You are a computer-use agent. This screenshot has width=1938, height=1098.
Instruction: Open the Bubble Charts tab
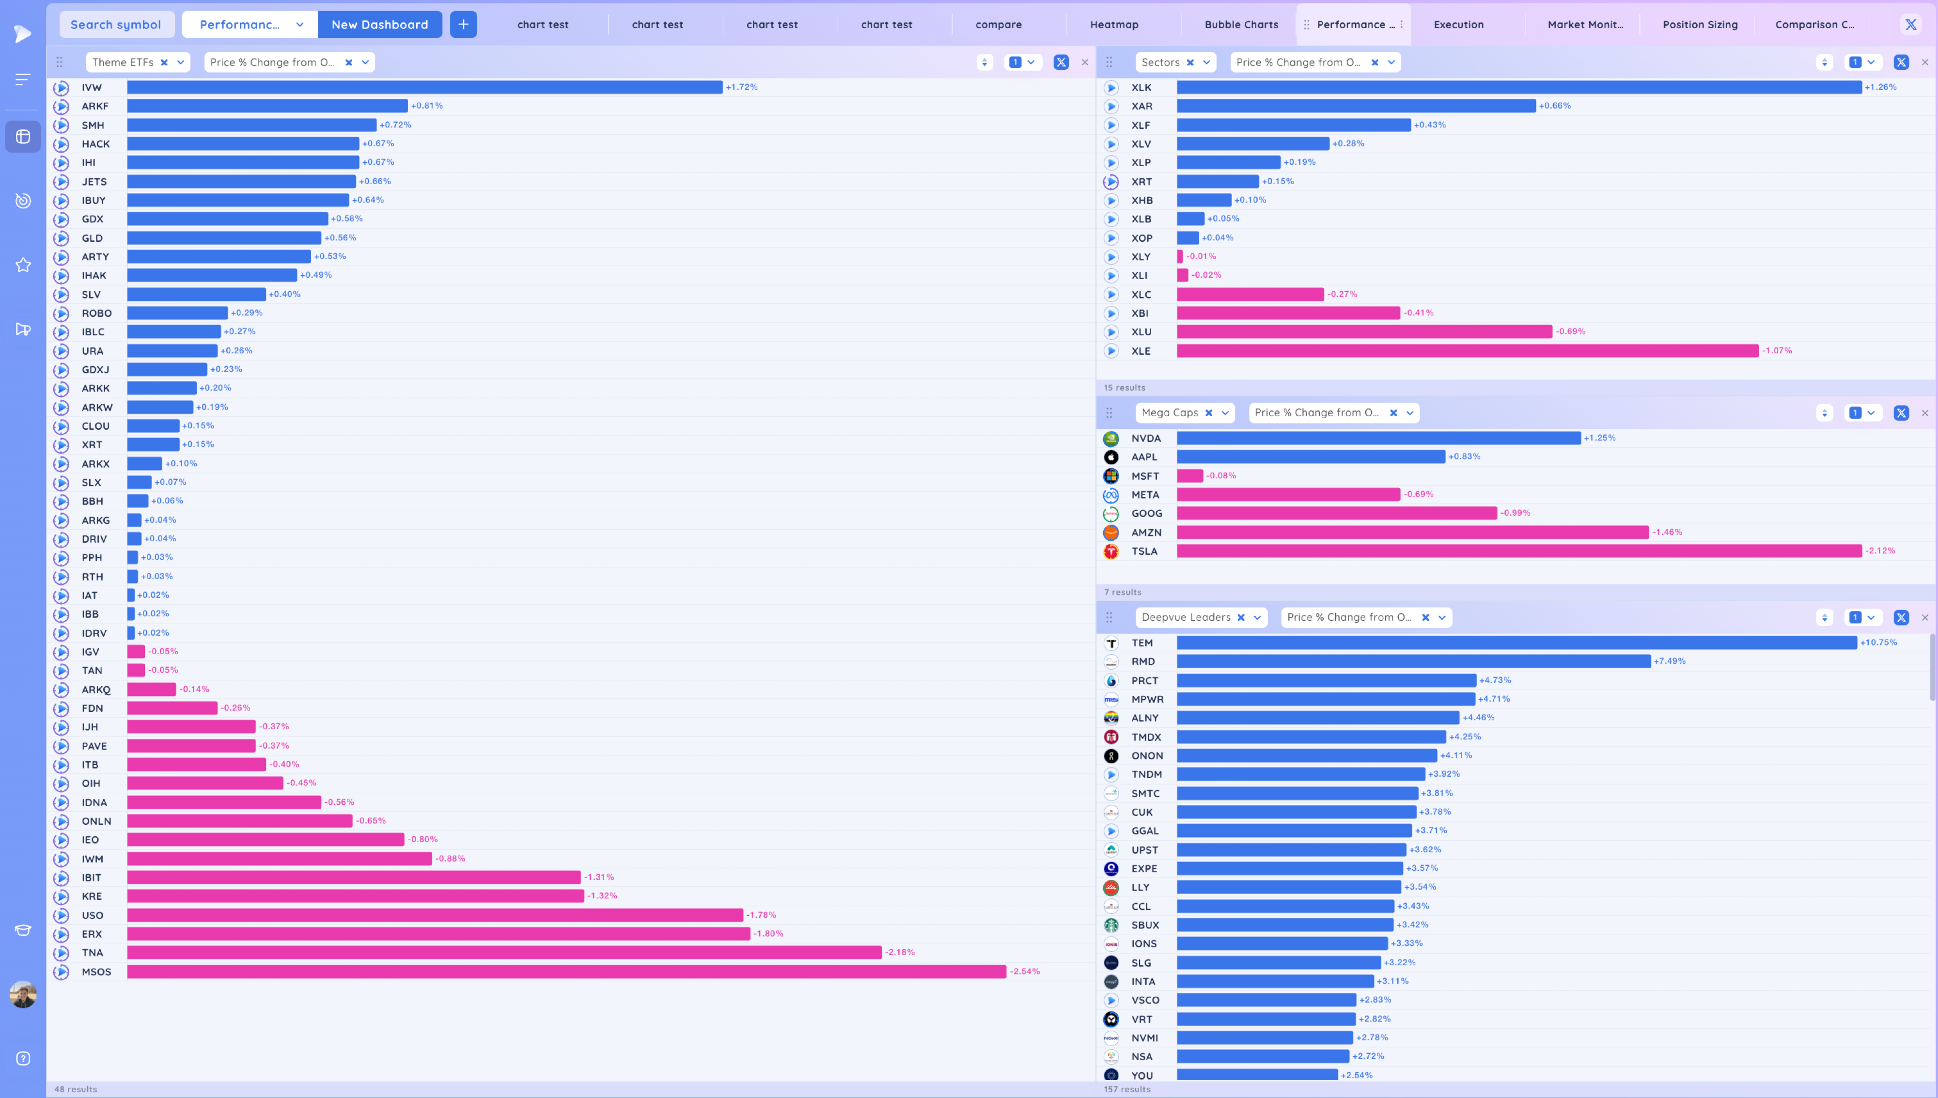tap(1241, 24)
